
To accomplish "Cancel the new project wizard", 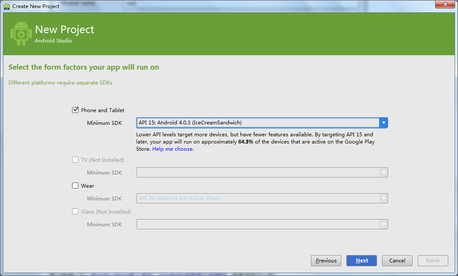I will 397,261.
